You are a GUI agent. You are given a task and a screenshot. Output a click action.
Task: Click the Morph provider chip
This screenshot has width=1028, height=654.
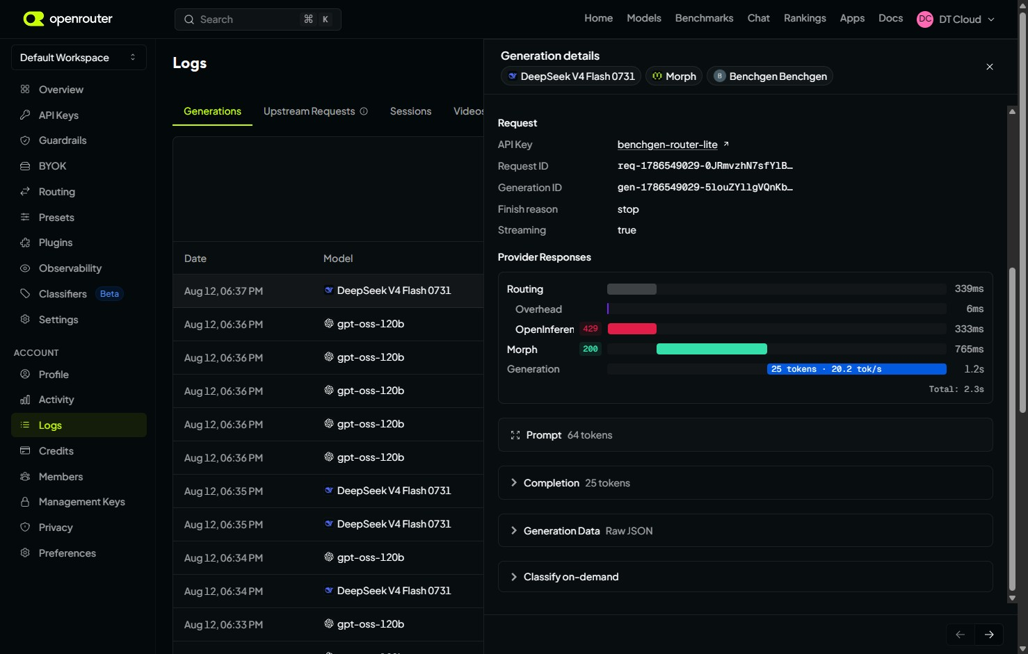pyautogui.click(x=674, y=76)
